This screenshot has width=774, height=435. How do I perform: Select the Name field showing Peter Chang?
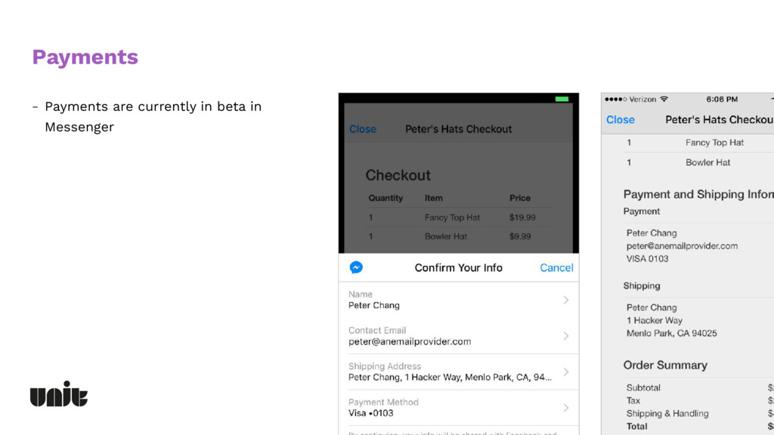(x=459, y=300)
